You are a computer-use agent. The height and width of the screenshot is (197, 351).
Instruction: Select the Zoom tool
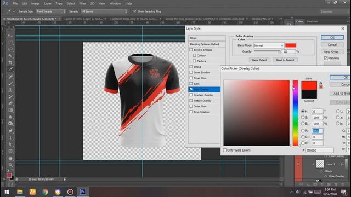(10, 165)
